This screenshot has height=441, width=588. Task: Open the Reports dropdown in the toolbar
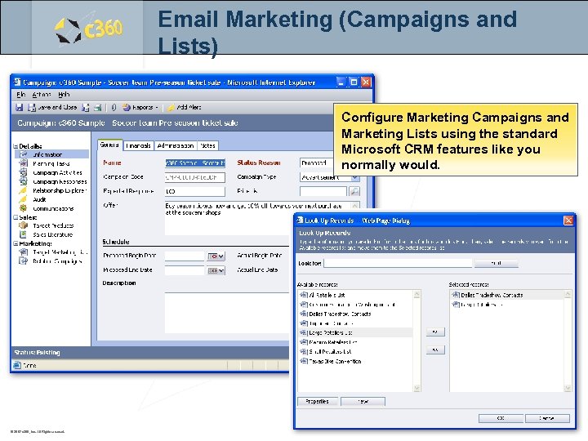140,108
